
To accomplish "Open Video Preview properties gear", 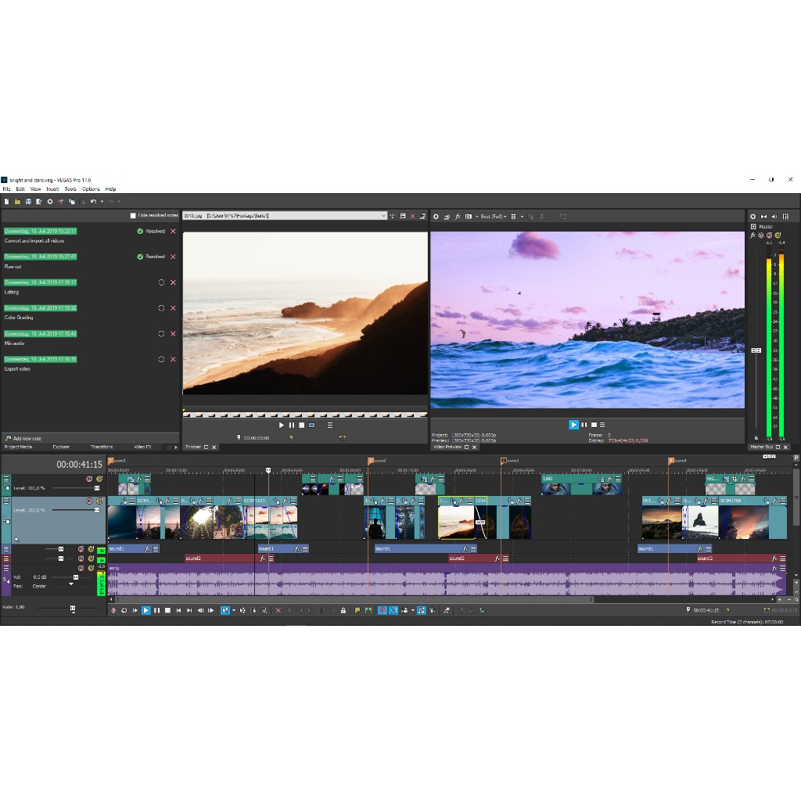I will pyautogui.click(x=436, y=217).
